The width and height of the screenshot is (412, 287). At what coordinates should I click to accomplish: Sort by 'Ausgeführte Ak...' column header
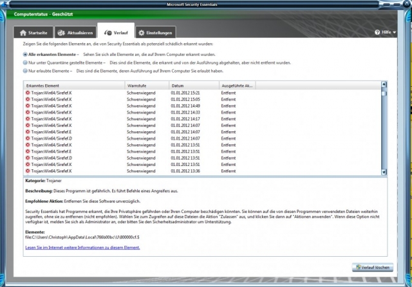coord(238,86)
